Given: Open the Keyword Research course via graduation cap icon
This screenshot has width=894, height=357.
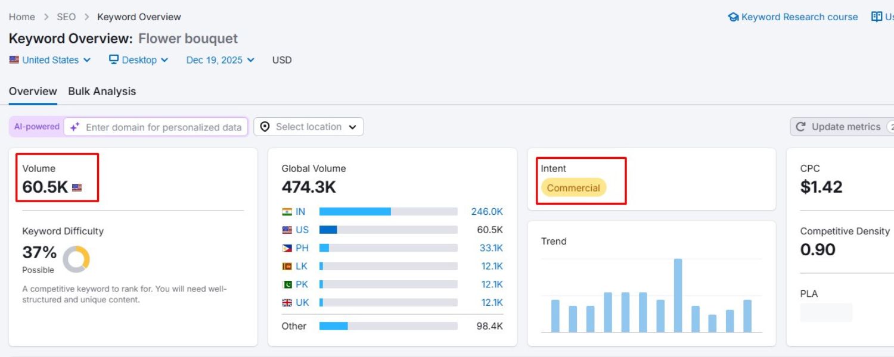Looking at the screenshot, I should (734, 17).
